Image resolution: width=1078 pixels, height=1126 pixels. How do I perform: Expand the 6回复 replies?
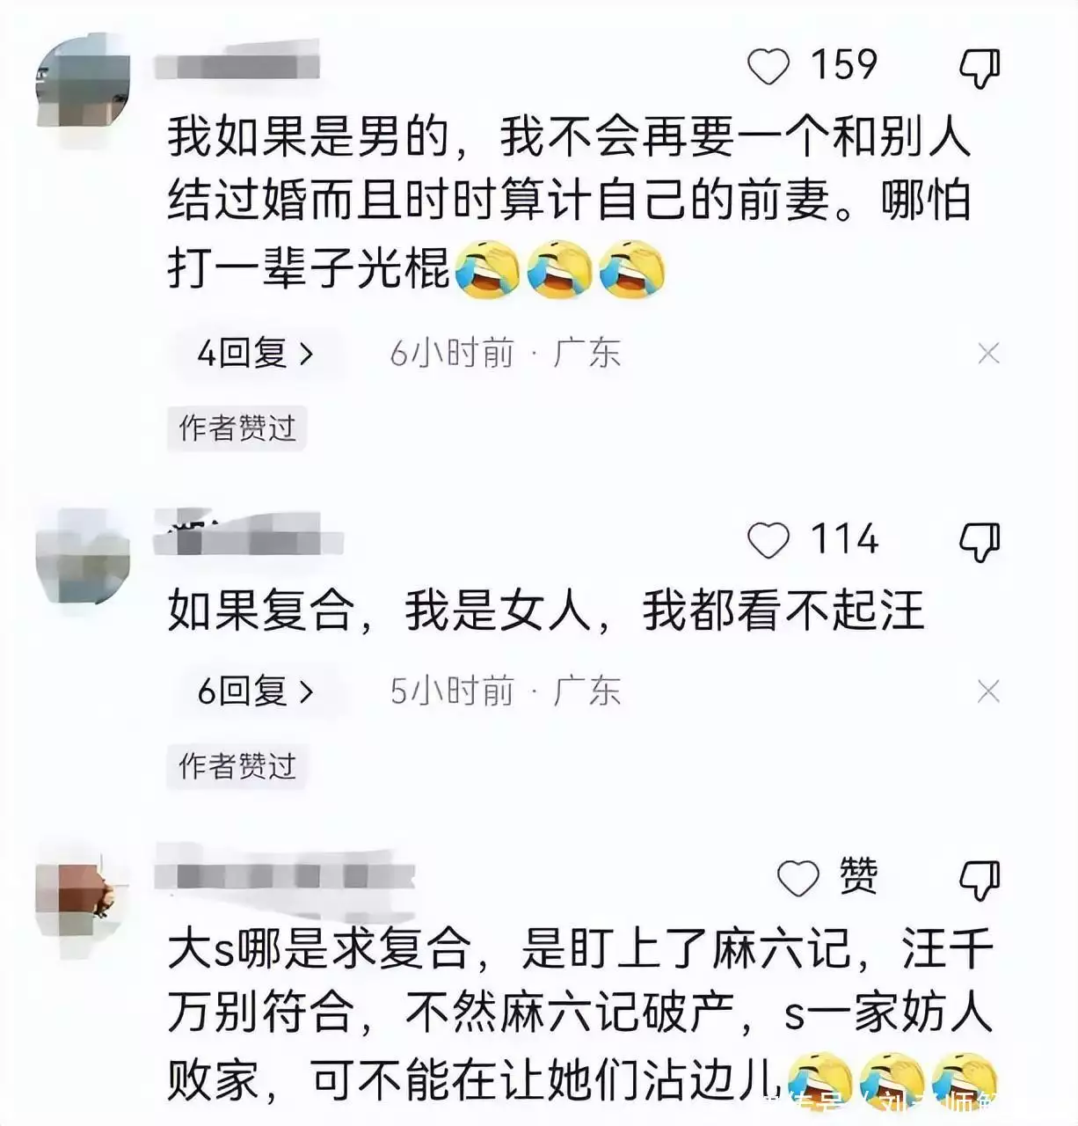(255, 692)
